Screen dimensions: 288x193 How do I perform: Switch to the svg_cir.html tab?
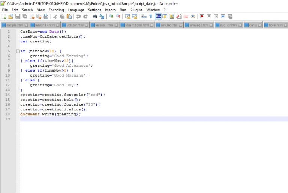pos(229,25)
